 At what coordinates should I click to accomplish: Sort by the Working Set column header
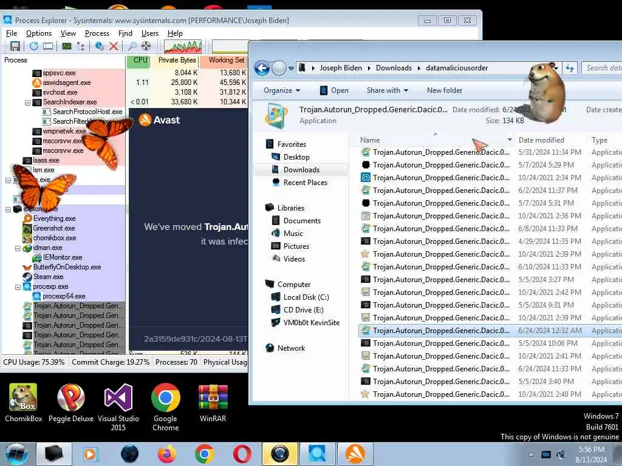point(224,60)
